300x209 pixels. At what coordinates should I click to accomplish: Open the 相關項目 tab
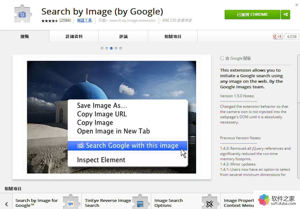[x=173, y=36]
